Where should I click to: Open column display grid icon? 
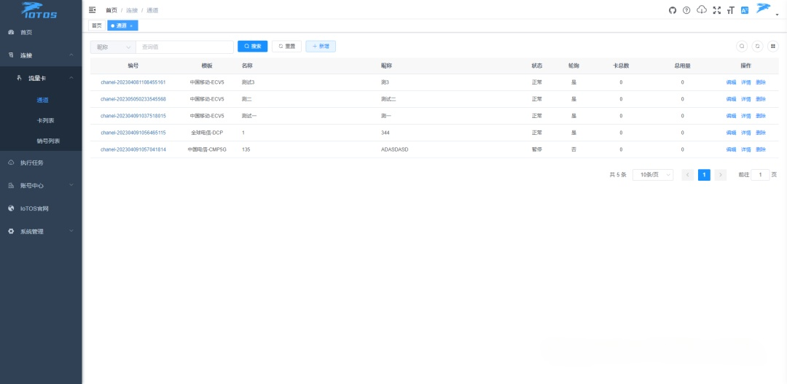click(773, 46)
